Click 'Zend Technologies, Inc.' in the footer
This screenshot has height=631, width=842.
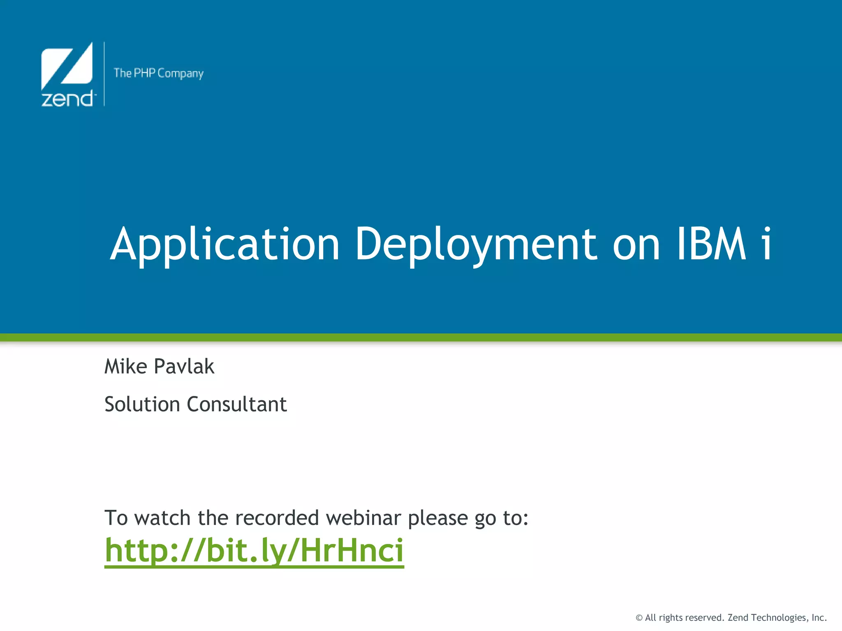(x=777, y=618)
